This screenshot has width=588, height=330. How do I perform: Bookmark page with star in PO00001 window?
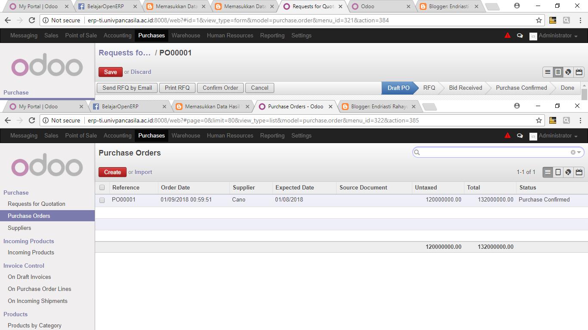[x=538, y=20]
